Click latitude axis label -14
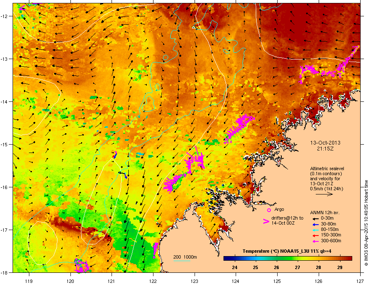The image size is (369, 285). pyautogui.click(x=4, y=102)
